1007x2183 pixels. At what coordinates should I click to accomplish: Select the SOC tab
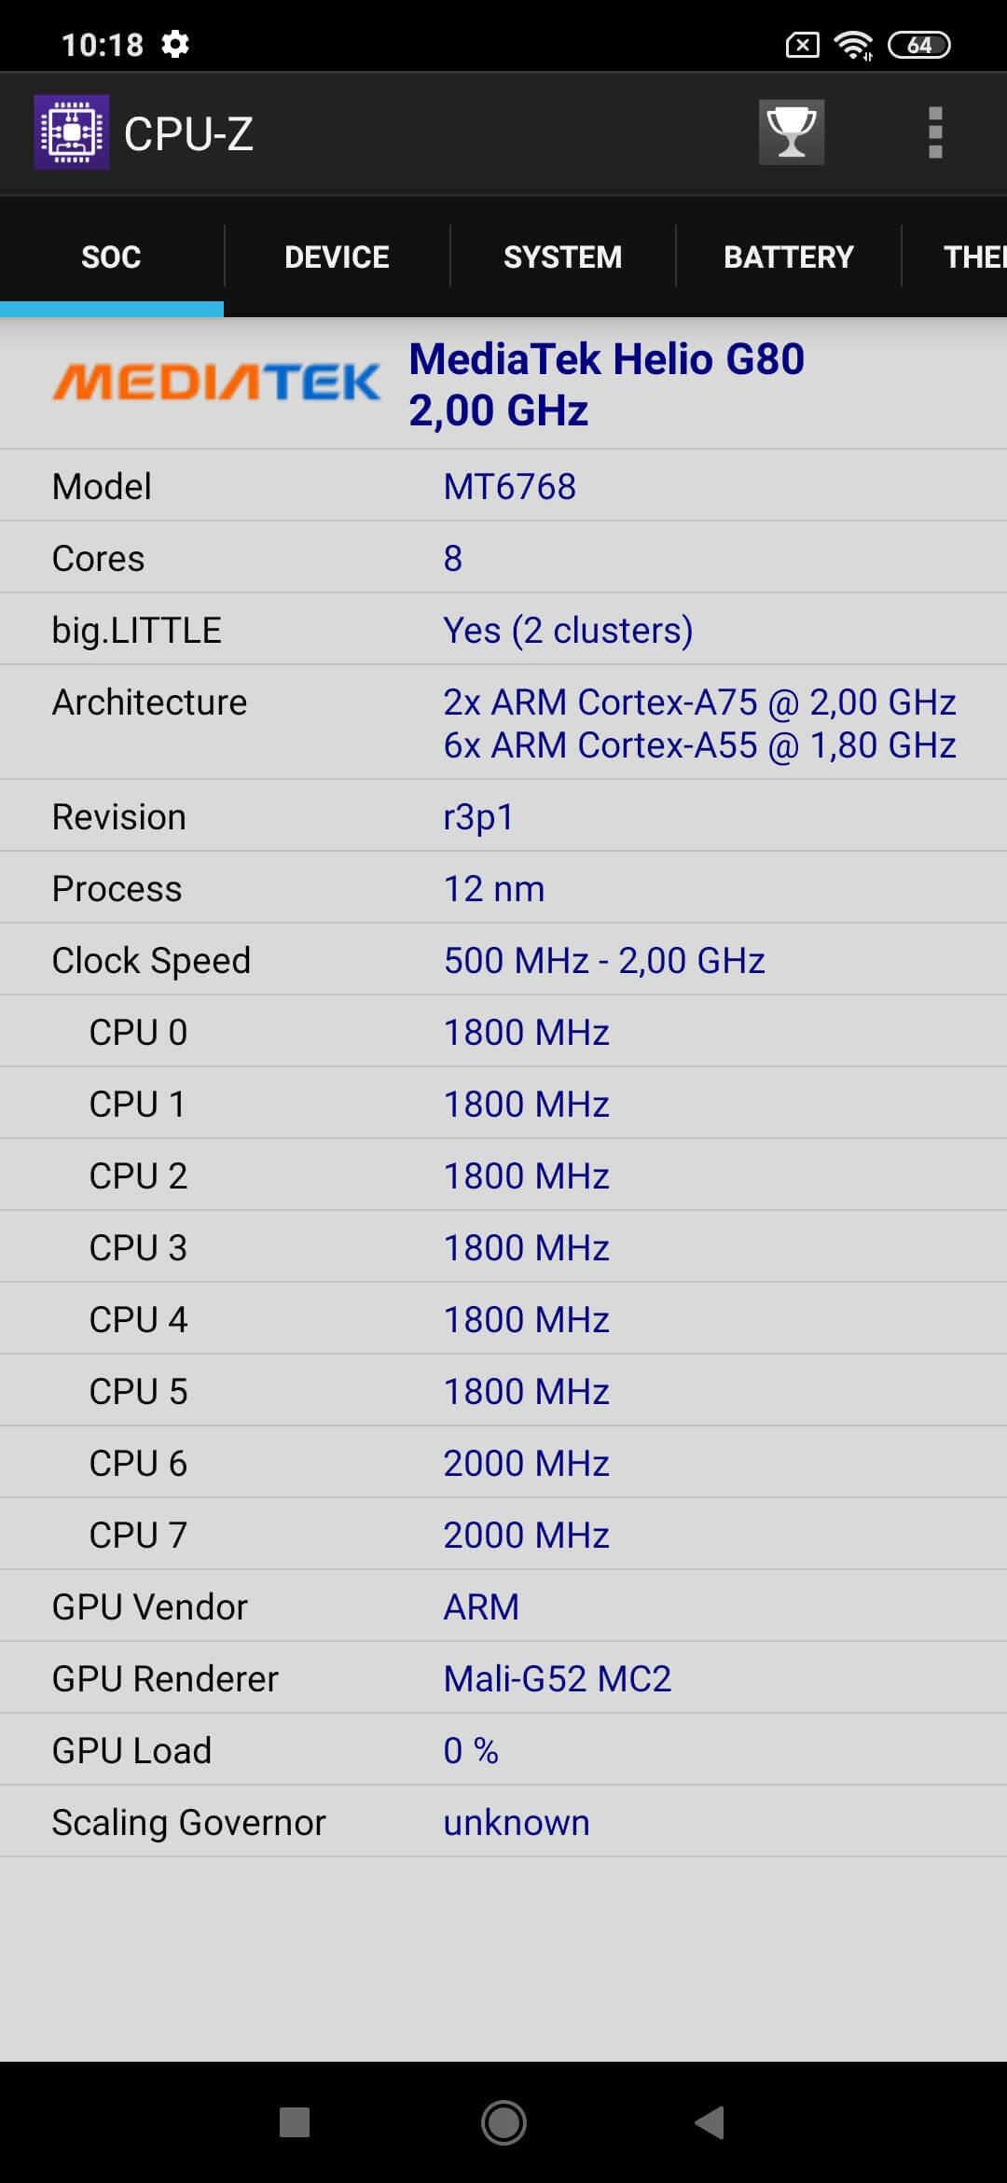pyautogui.click(x=112, y=257)
